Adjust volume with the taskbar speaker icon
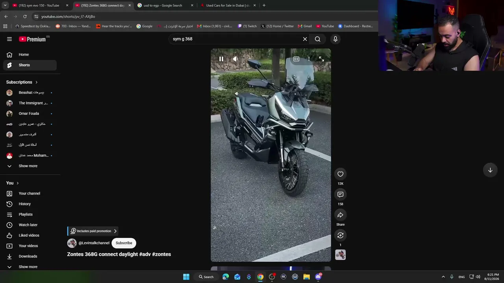The width and height of the screenshot is (504, 283). tap(478, 277)
